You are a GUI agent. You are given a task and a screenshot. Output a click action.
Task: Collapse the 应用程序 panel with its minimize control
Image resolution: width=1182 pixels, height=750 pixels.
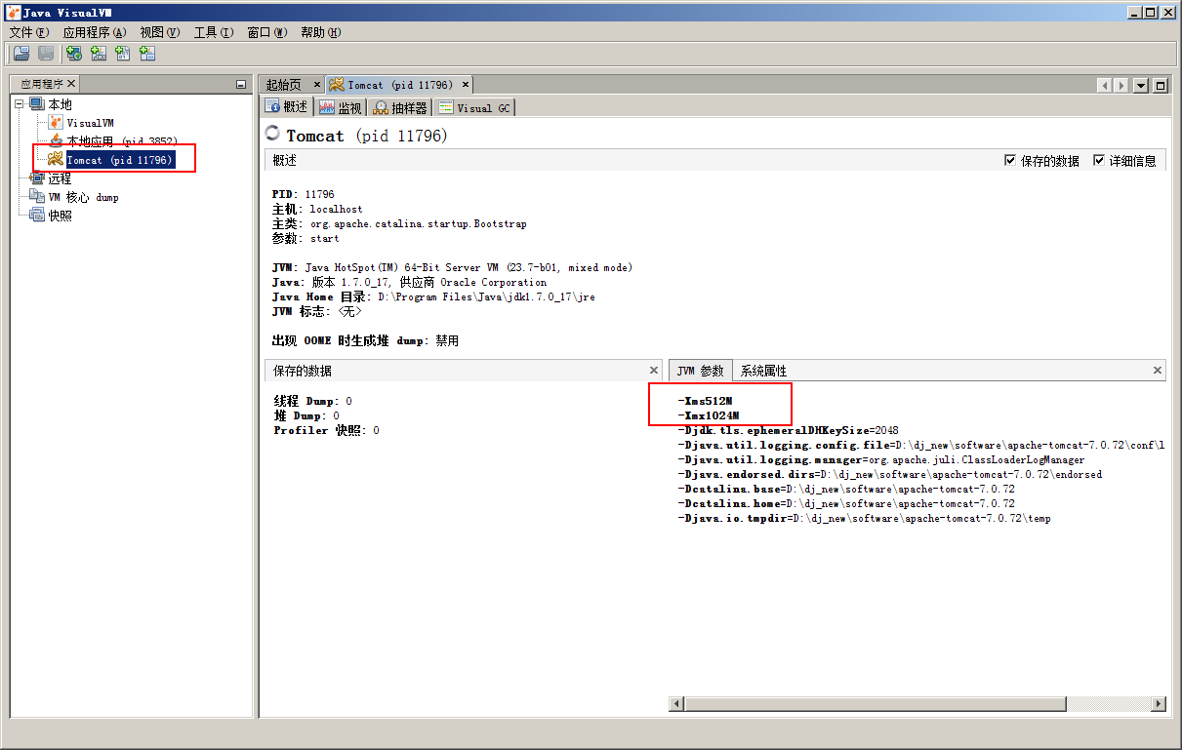[239, 83]
